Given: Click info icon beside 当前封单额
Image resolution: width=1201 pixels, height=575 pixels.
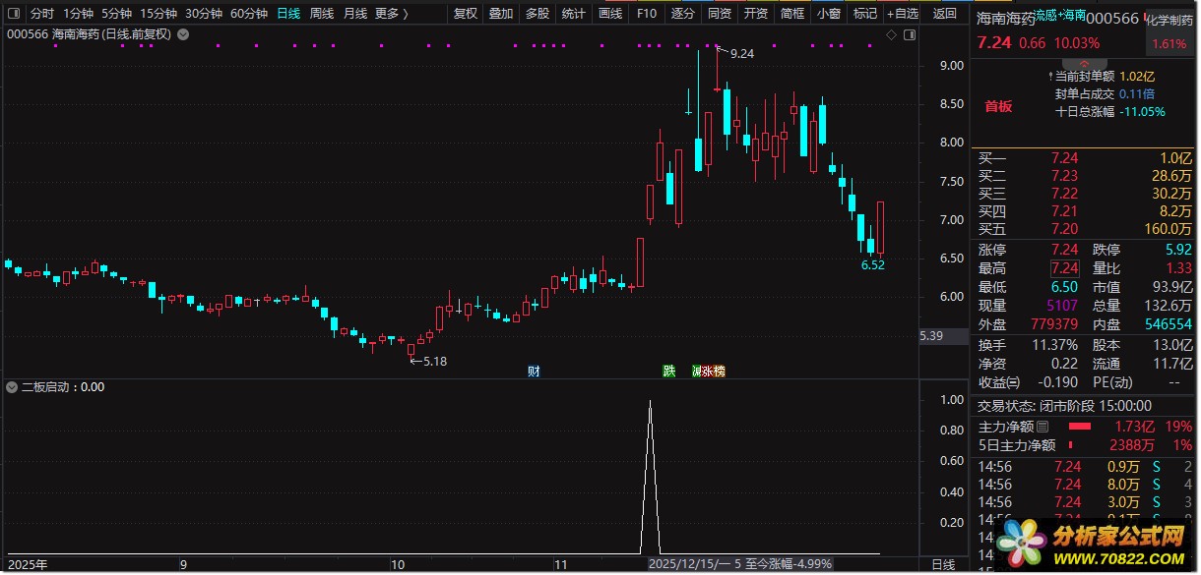Looking at the screenshot, I should [1049, 76].
